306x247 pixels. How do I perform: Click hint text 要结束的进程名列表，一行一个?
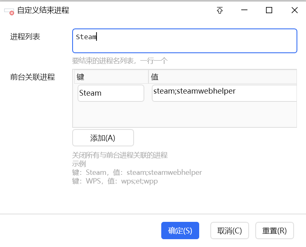(120, 61)
